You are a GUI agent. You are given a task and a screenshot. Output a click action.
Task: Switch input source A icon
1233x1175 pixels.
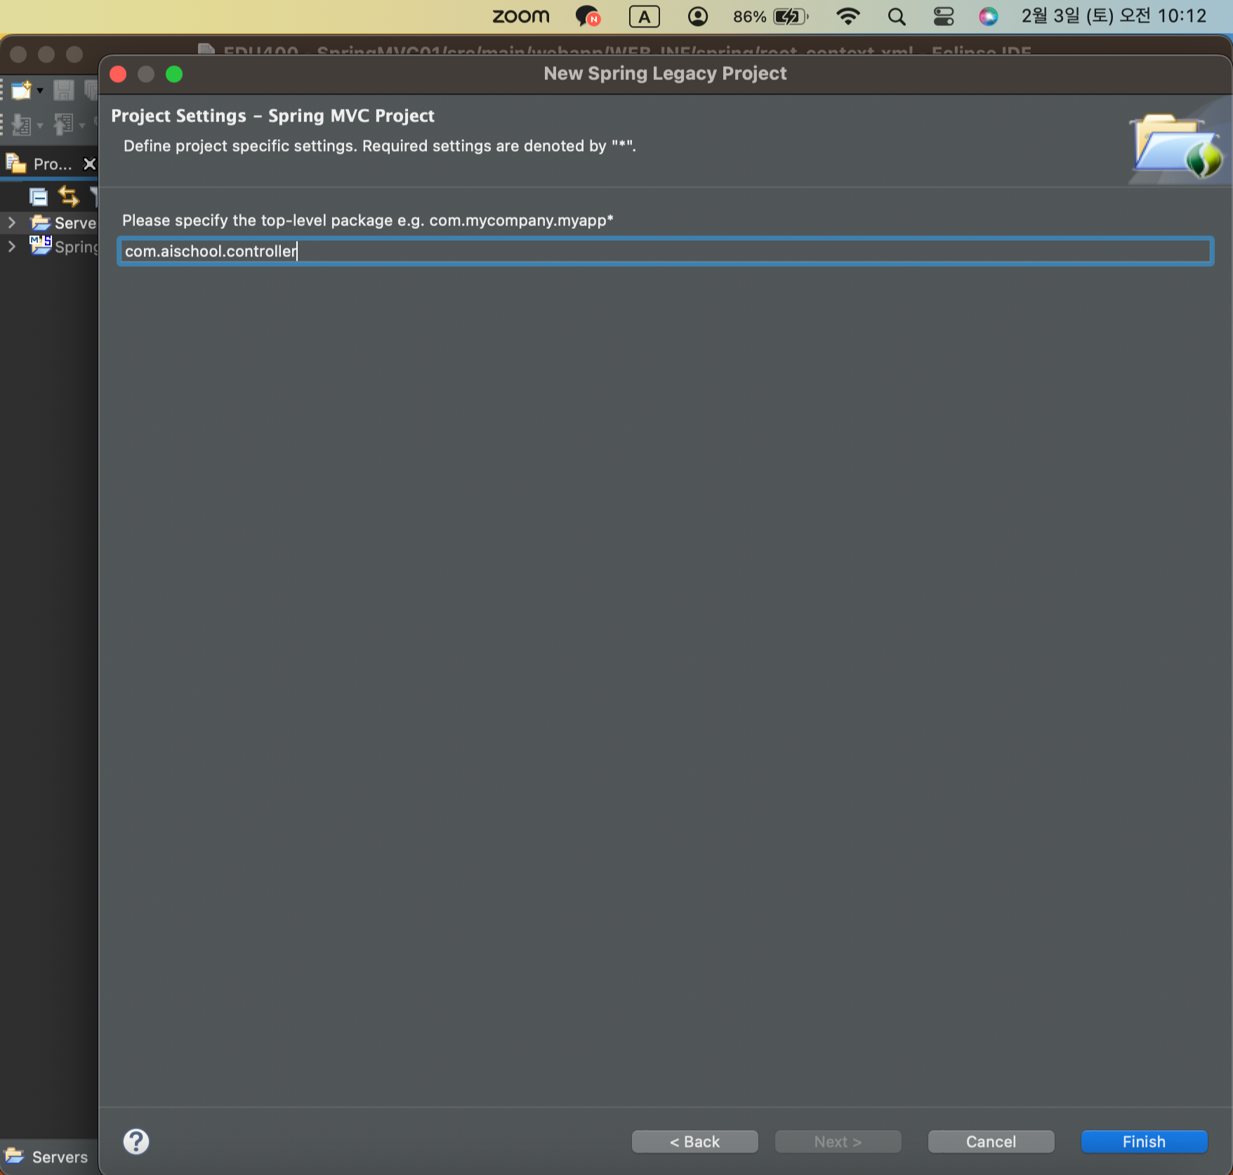(x=644, y=17)
